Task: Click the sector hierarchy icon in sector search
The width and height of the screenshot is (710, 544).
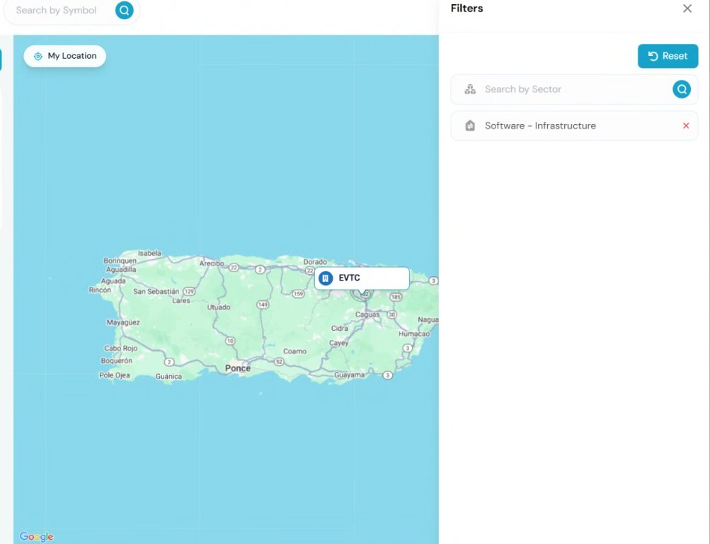Action: 470,89
